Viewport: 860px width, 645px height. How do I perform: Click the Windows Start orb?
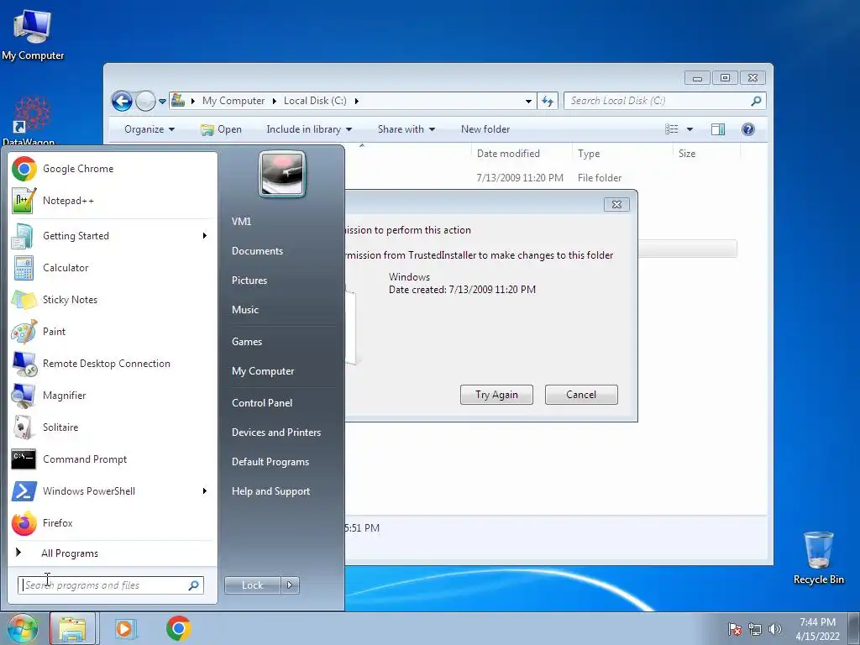point(23,628)
